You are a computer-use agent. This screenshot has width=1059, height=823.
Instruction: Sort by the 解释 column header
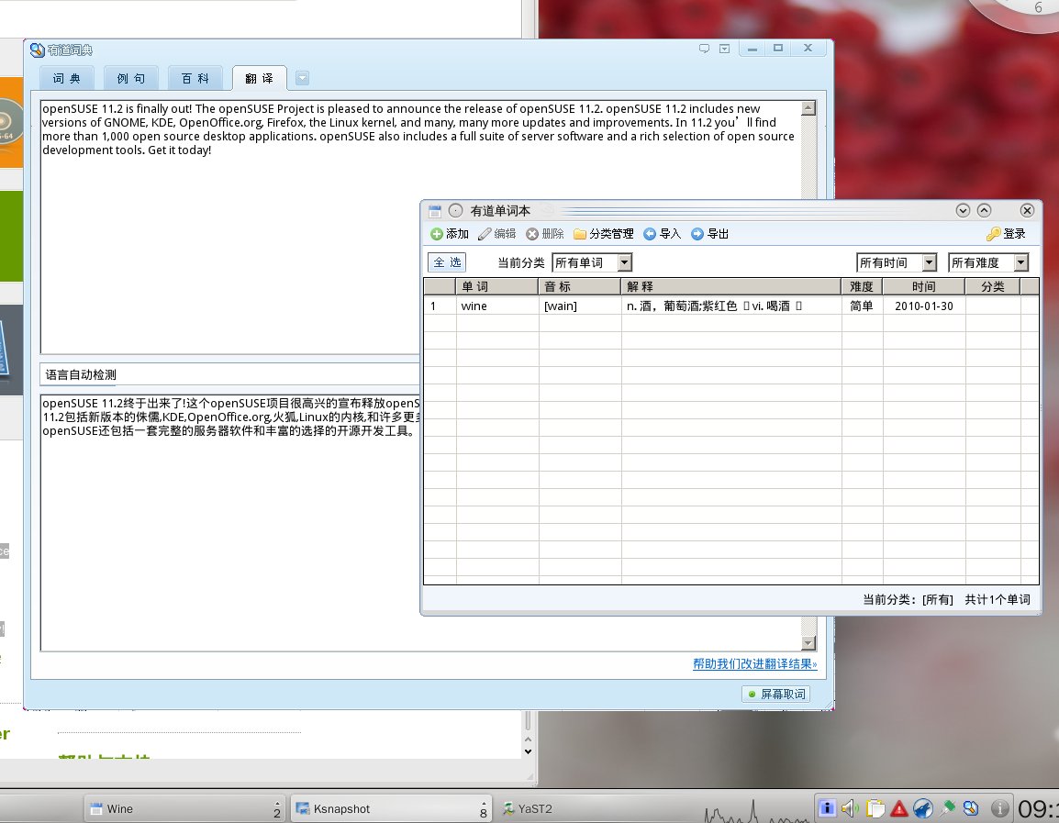pyautogui.click(x=730, y=287)
